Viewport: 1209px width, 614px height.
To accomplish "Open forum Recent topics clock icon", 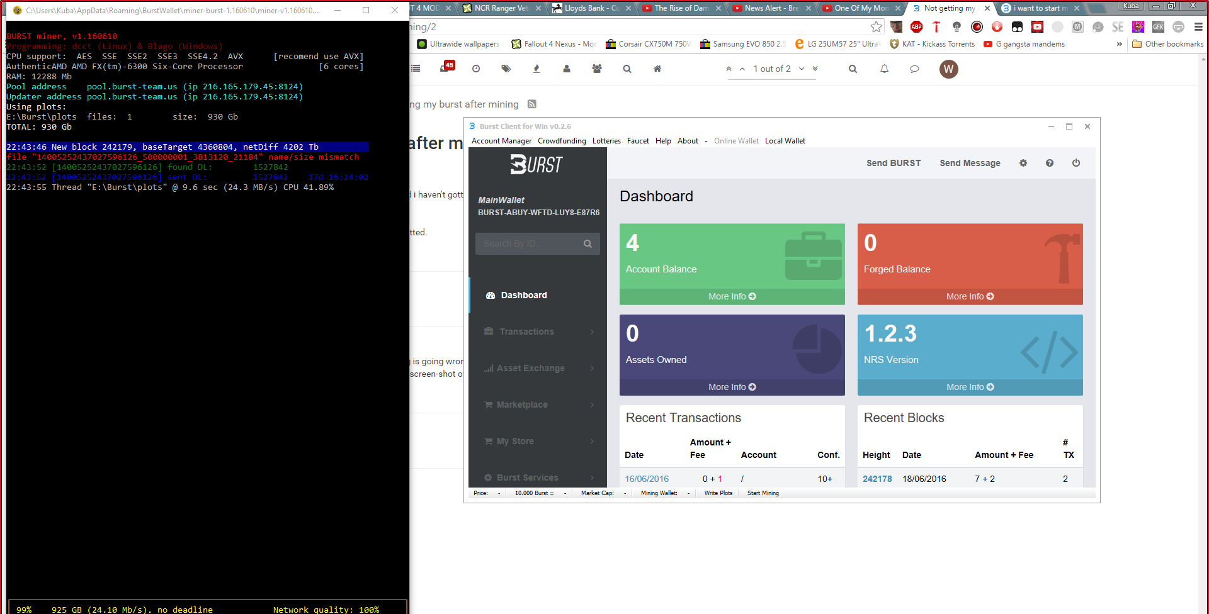I will [x=476, y=69].
